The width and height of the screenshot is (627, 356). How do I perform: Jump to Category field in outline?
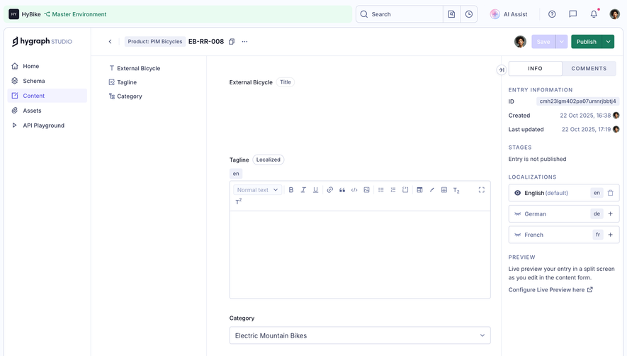(125, 96)
